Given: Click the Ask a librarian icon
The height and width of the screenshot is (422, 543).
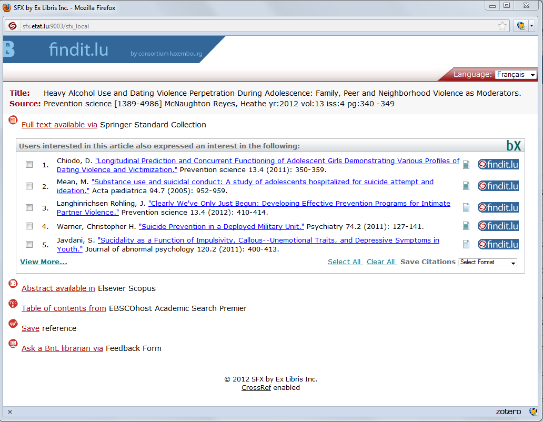Looking at the screenshot, I should tap(13, 344).
